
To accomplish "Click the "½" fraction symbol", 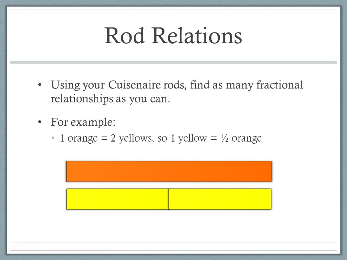I will (x=224, y=138).
